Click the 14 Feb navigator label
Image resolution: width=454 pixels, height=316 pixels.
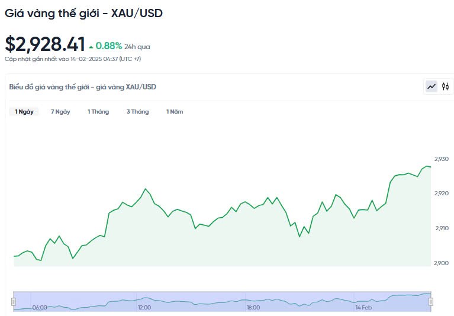(363, 308)
